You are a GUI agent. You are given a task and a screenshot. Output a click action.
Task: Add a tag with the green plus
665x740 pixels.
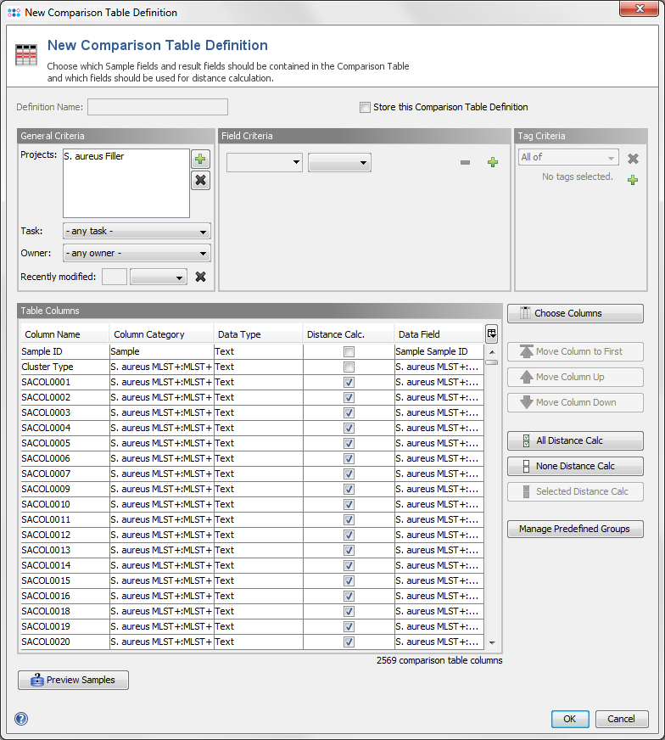(633, 180)
